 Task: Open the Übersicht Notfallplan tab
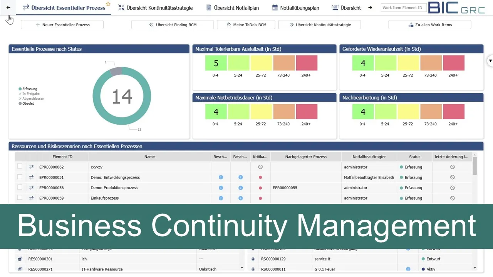(233, 7)
